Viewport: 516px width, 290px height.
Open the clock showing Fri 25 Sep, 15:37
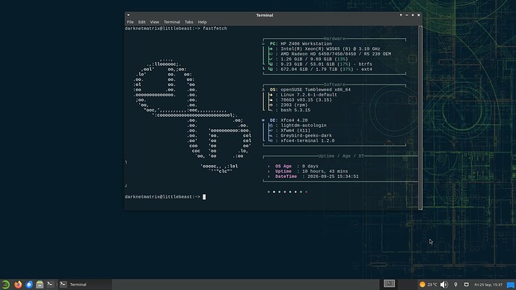click(488, 285)
